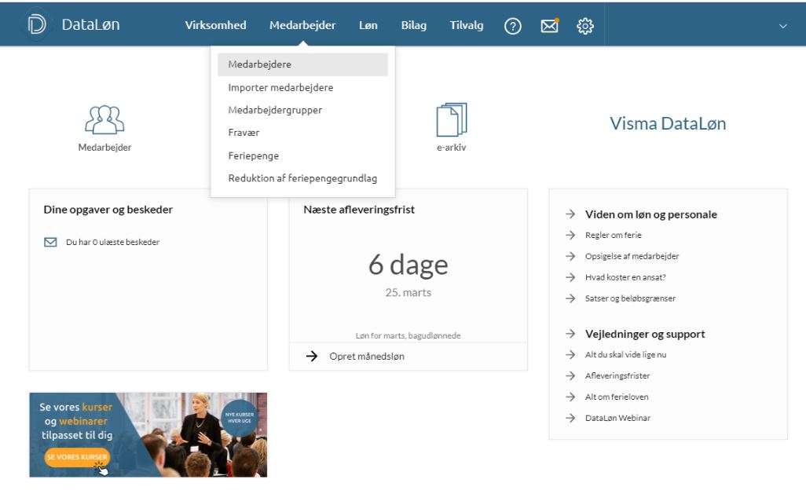Open the Løn menu
This screenshot has width=806, height=494.
pyautogui.click(x=368, y=25)
